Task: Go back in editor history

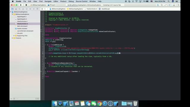Action: click(x=45, y=9)
